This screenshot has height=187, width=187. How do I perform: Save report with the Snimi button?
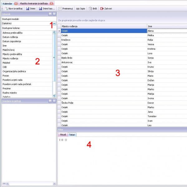31,9
